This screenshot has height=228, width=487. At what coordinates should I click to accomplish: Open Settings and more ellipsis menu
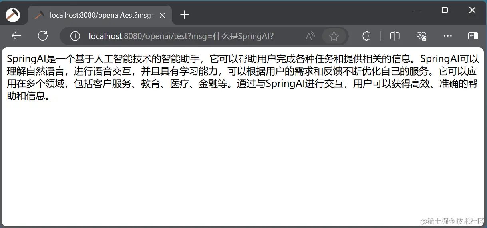447,36
